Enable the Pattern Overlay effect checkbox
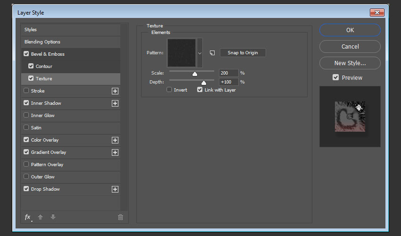This screenshot has height=236, width=401. point(26,165)
